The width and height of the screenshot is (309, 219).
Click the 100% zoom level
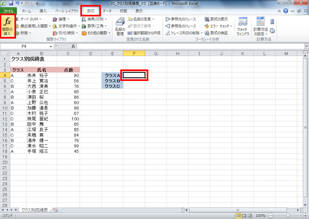click(260, 216)
